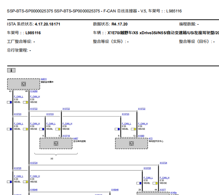Click F_CAN_L link feeding A72 pin 6
The width and height of the screenshot is (219, 195).
point(126,124)
